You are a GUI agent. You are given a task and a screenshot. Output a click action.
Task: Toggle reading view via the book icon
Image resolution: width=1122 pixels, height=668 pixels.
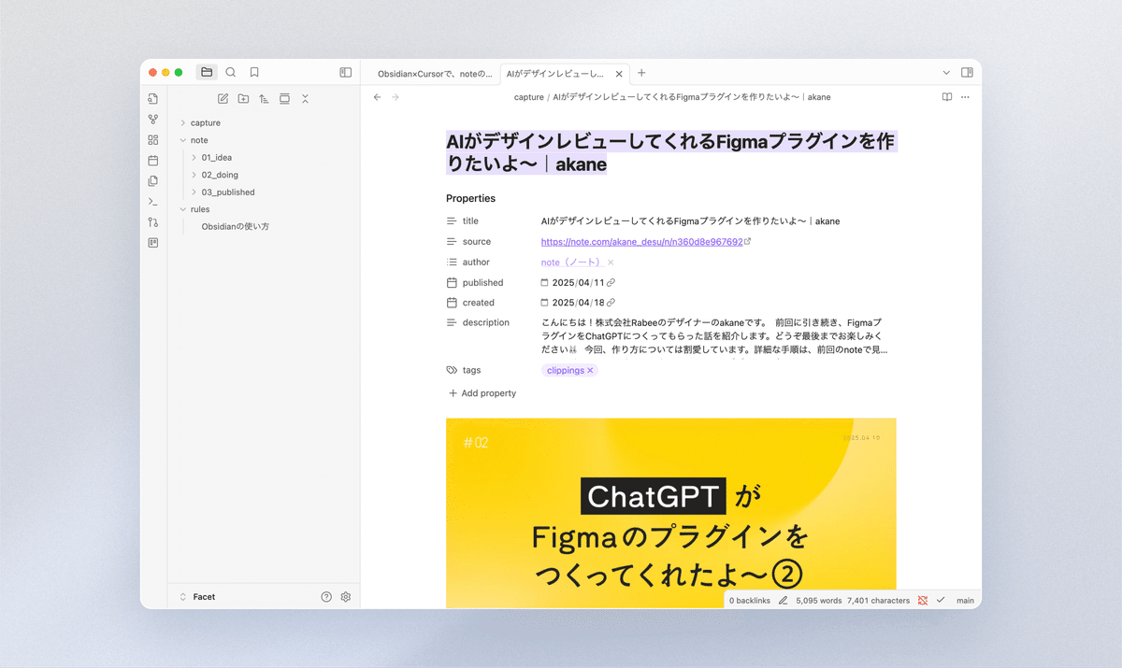tap(947, 96)
